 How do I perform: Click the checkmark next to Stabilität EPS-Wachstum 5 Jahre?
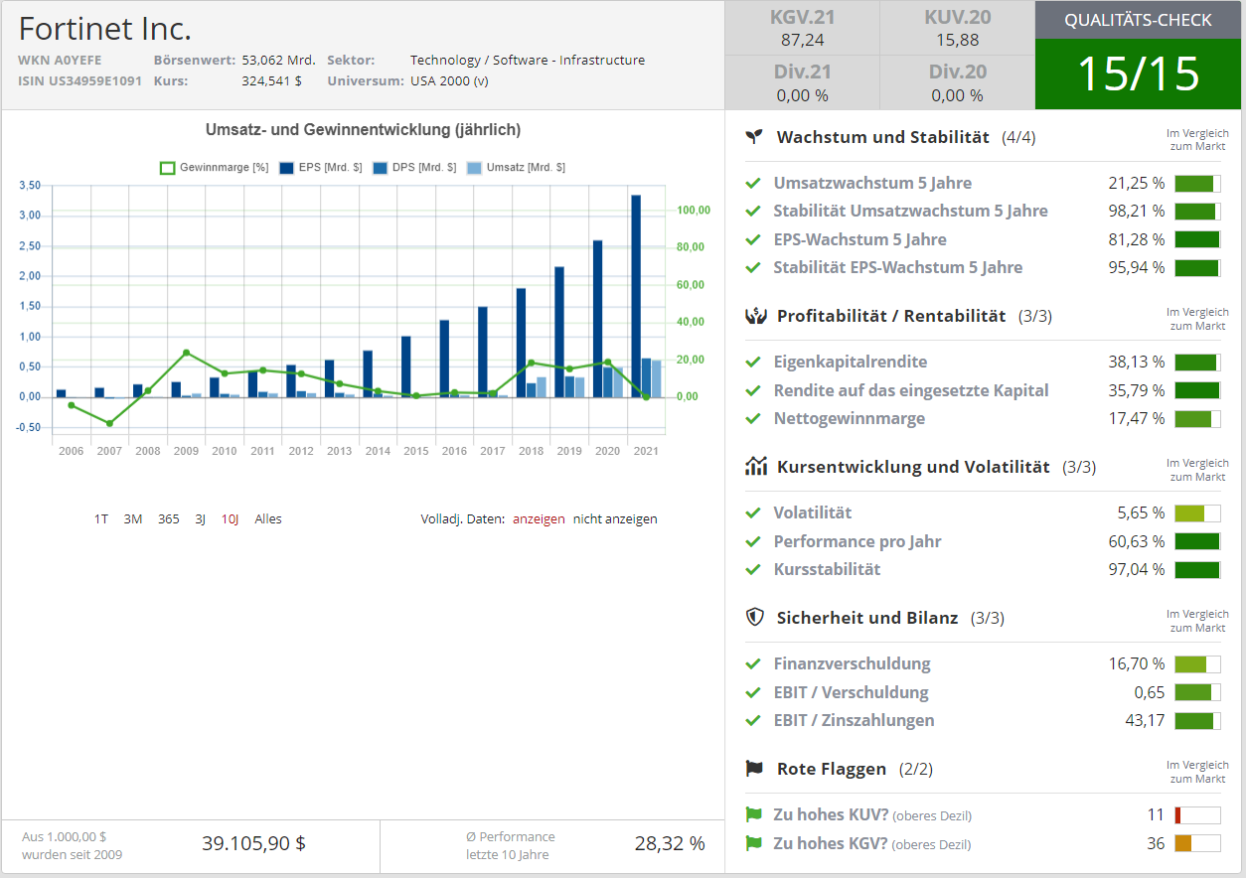753,268
